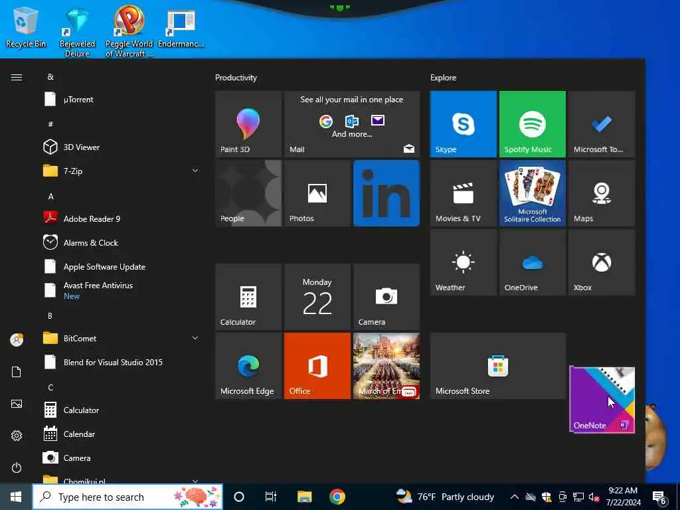Screen dimensions: 680x510
Task: Open the Calculator tile
Action: [248, 297]
